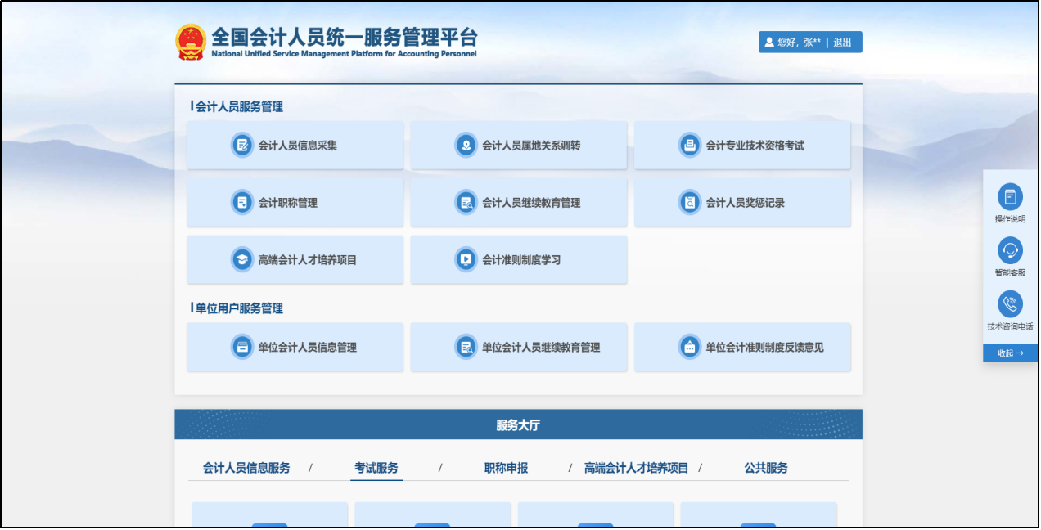Open 单位会计人员信息管理 via its card icon
This screenshot has height=530, width=1041.
point(242,347)
